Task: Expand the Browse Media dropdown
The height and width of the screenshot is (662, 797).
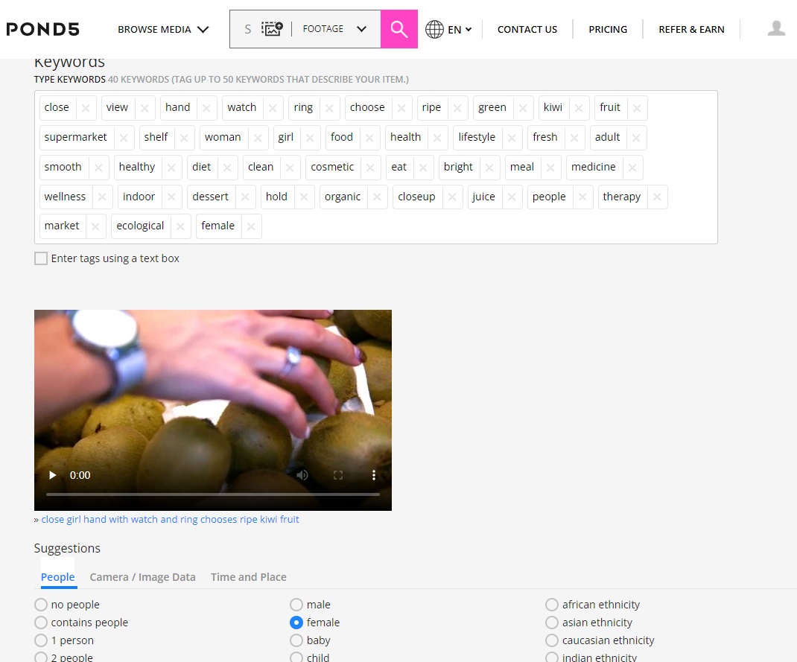Action: pos(163,29)
